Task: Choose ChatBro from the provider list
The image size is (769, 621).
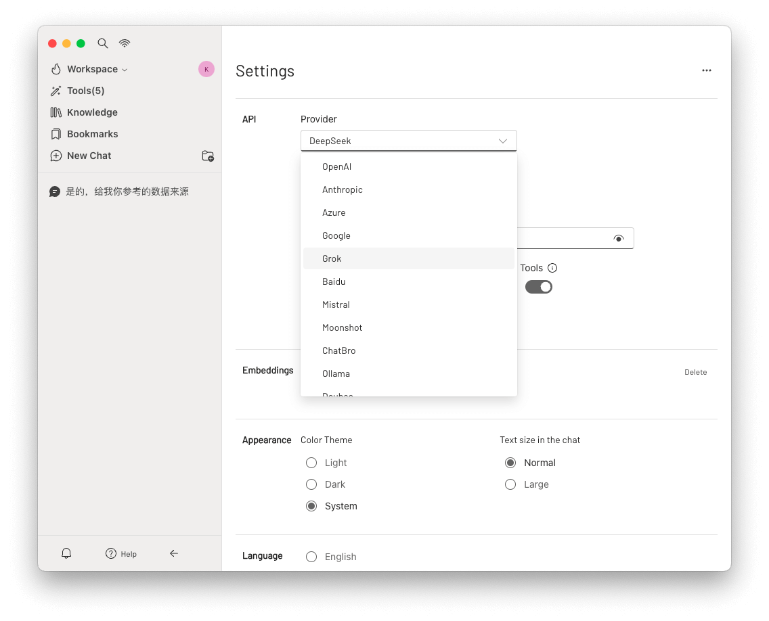Action: [409, 351]
